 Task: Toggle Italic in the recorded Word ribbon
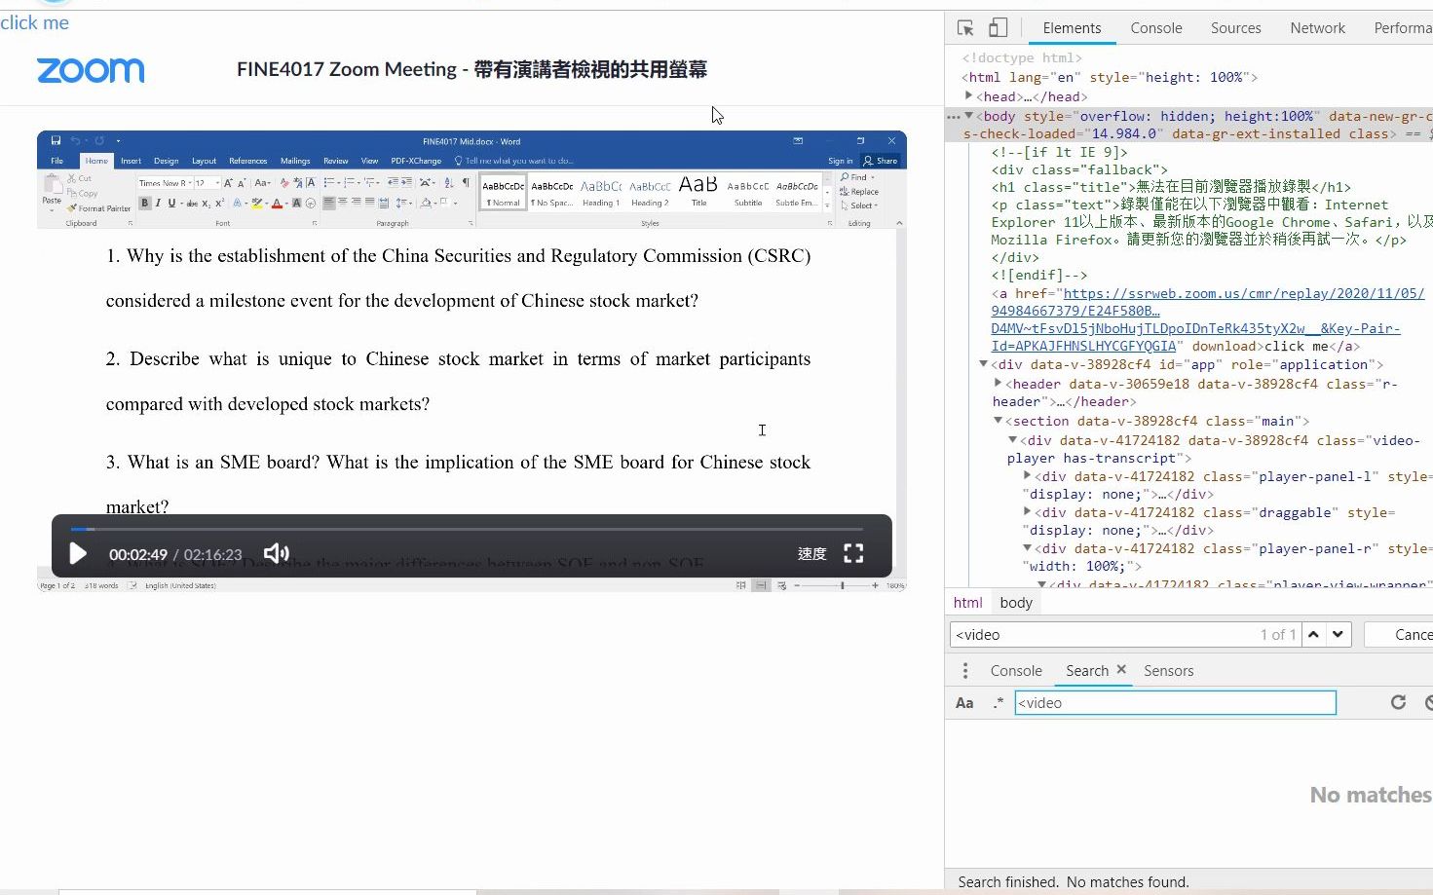tap(158, 203)
